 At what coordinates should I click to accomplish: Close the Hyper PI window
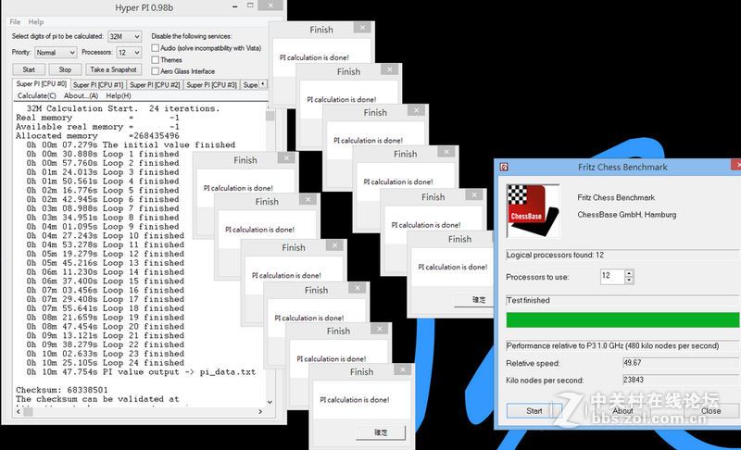270,6
